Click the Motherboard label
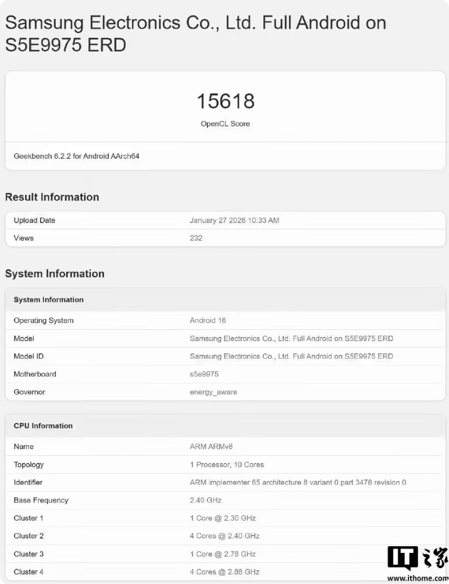Screen dimensions: 449x584 34,374
